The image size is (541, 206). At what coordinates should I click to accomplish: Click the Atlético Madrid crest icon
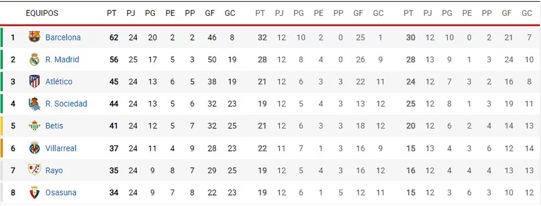tap(34, 81)
